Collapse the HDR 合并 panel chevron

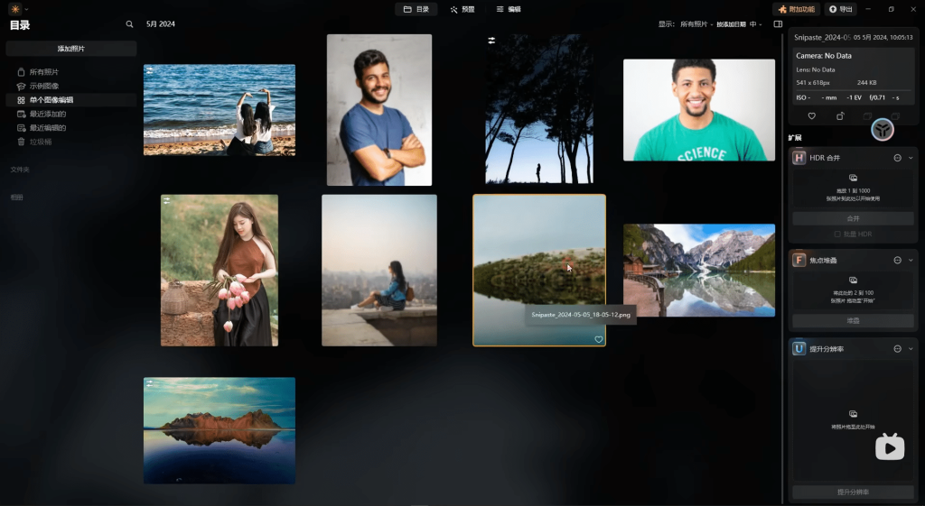pyautogui.click(x=911, y=158)
